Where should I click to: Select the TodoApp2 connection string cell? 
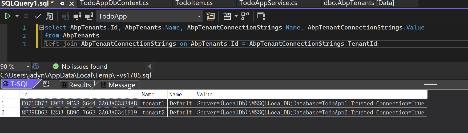click(311, 112)
